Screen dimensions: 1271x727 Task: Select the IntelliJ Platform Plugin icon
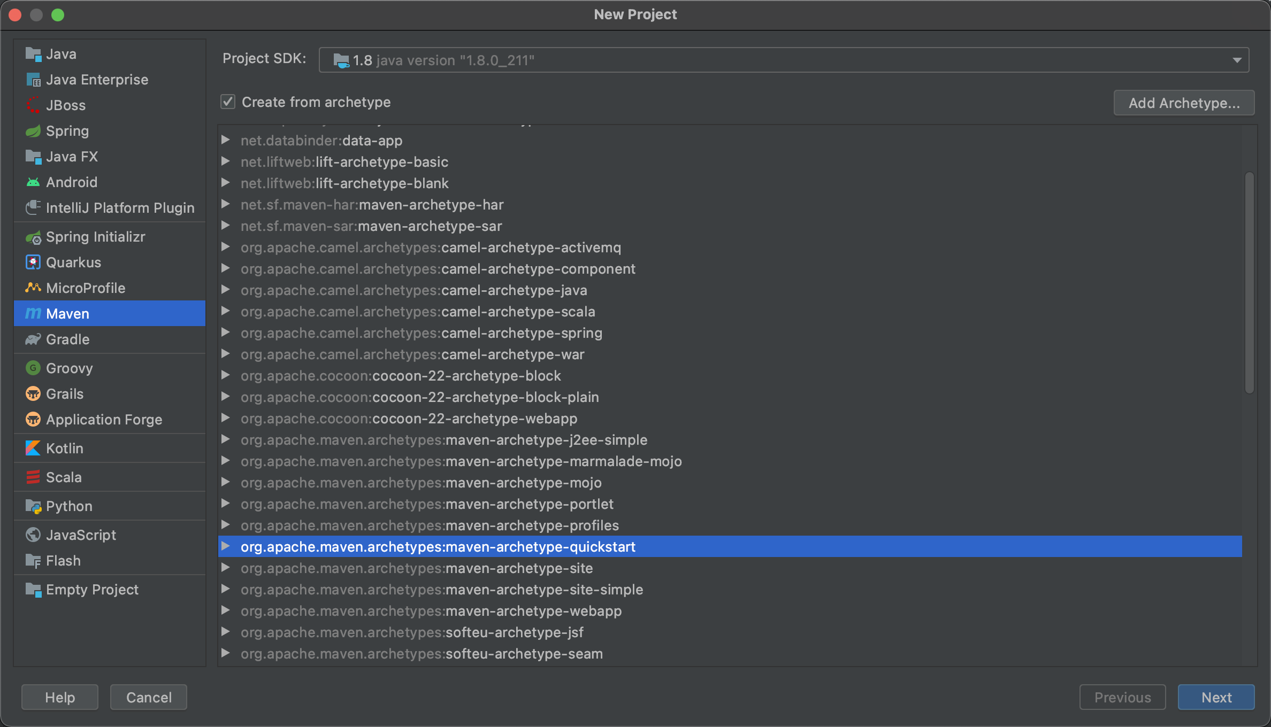(x=33, y=208)
